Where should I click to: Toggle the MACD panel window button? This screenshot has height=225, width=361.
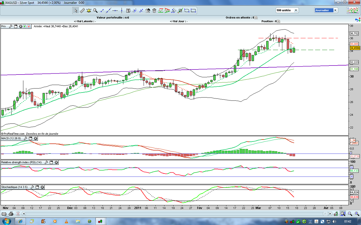tap(30, 139)
